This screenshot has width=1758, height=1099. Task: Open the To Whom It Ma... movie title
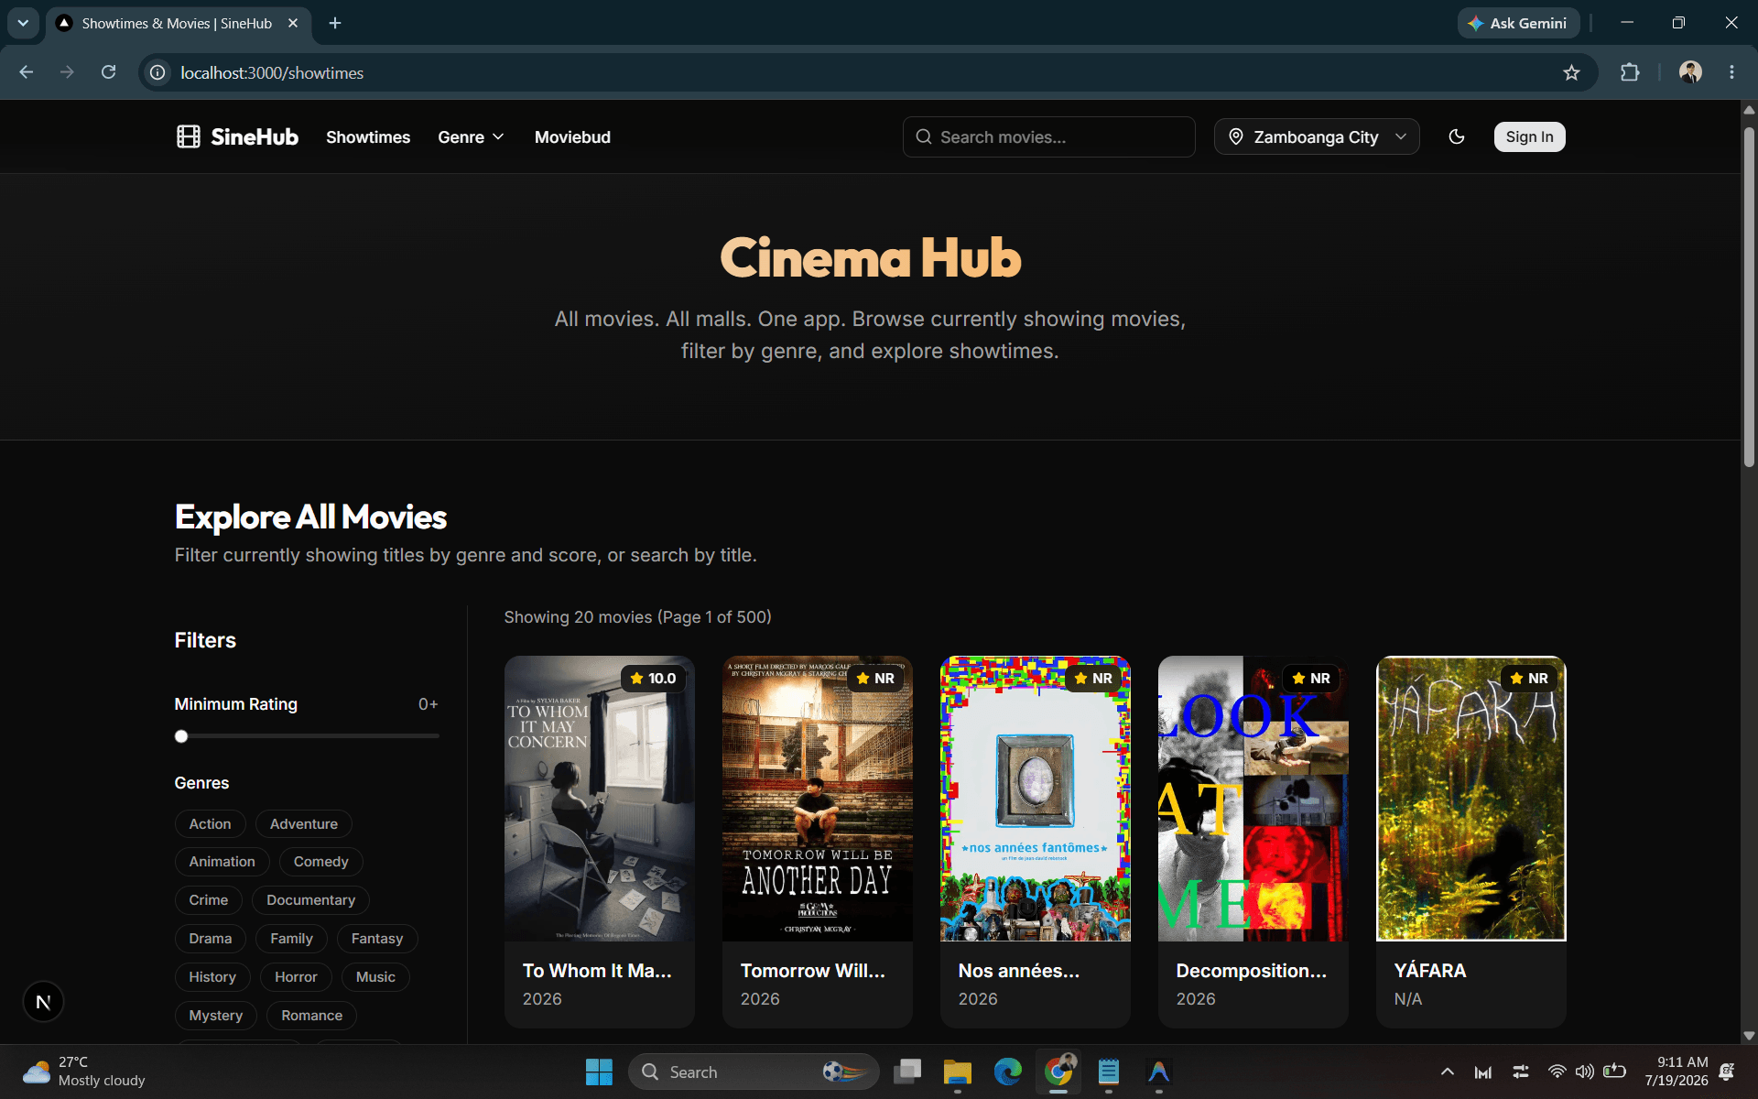click(597, 971)
